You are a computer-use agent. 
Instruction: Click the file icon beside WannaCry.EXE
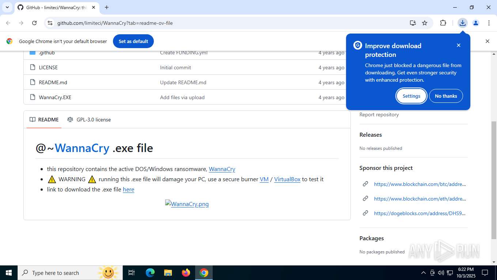point(33,97)
